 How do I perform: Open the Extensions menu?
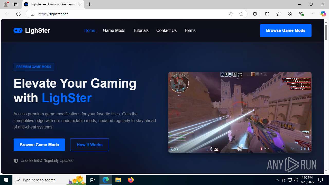point(255,14)
